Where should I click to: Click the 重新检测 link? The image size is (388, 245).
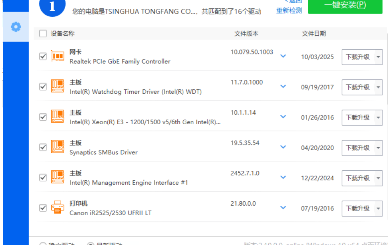289,11
